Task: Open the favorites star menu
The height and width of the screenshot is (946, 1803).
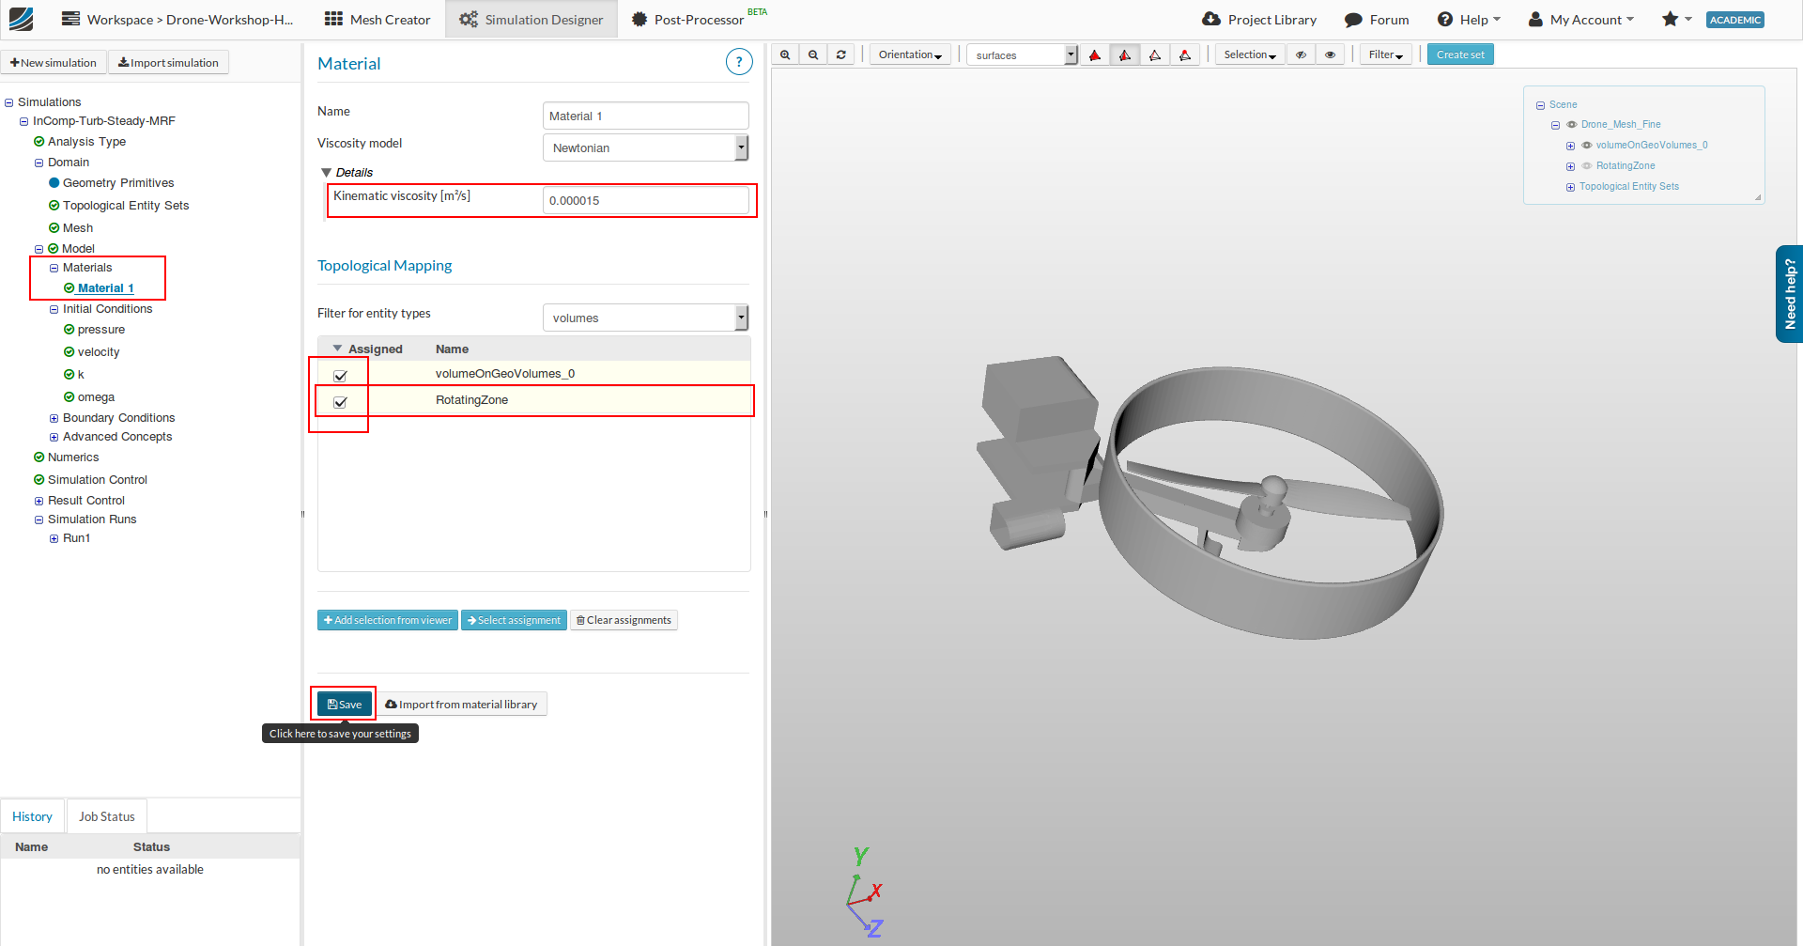Action: click(1676, 19)
